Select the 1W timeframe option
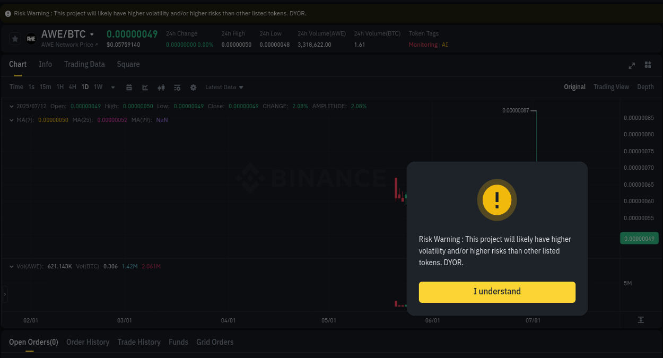This screenshot has height=358, width=663. [x=98, y=87]
